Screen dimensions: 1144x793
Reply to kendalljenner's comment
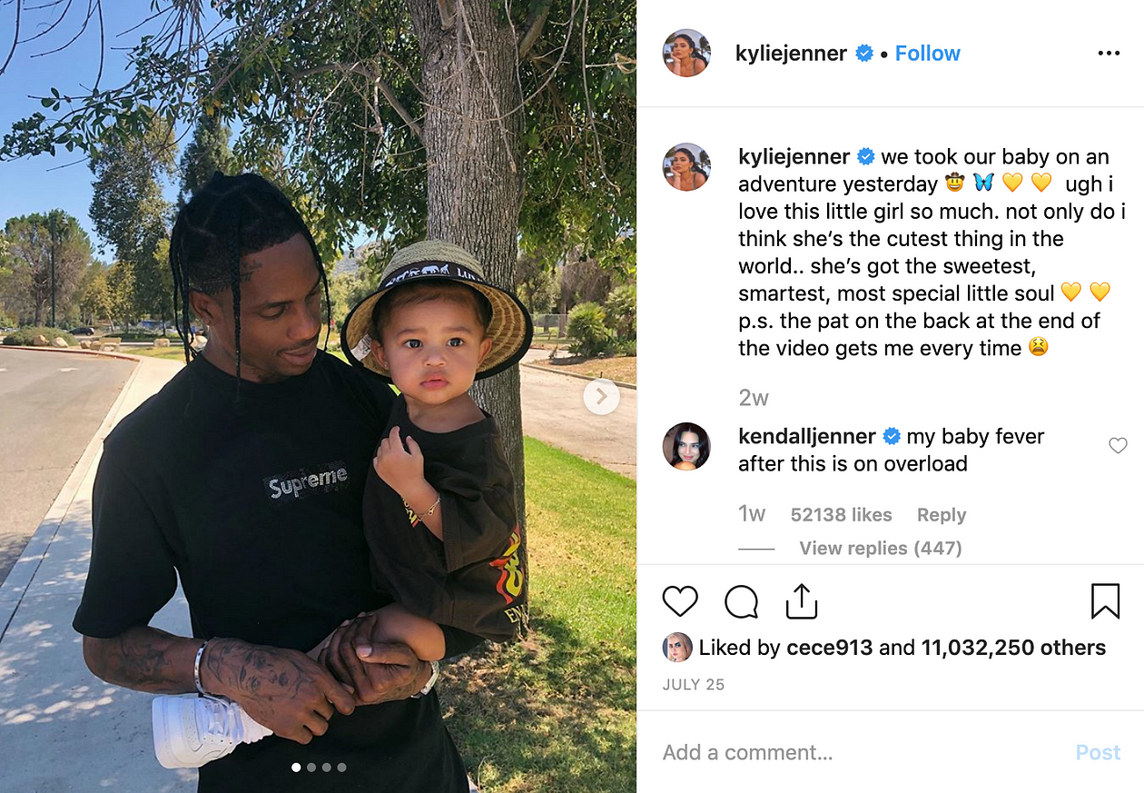tap(941, 515)
